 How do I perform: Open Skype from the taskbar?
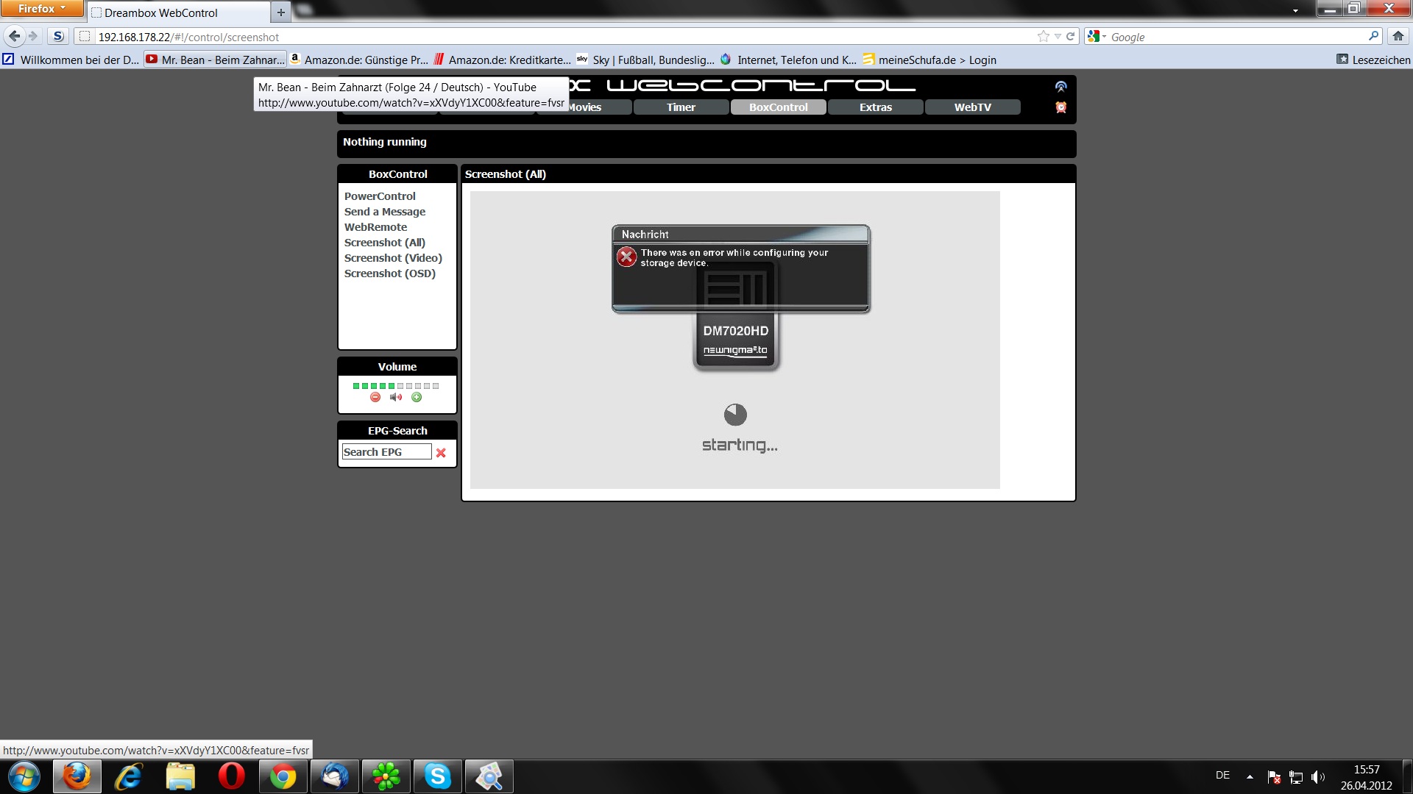point(437,776)
